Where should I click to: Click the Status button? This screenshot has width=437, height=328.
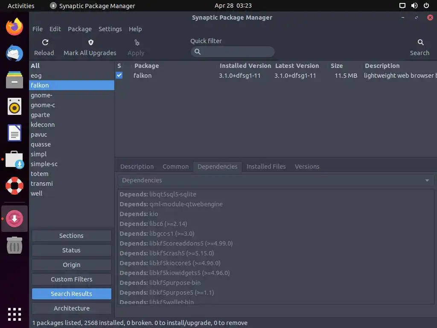[72, 250]
